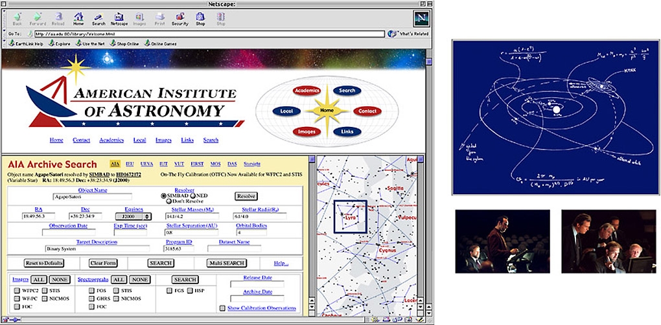661x325 pixels.
Task: Click the yellow Home star in map
Action: click(327, 111)
